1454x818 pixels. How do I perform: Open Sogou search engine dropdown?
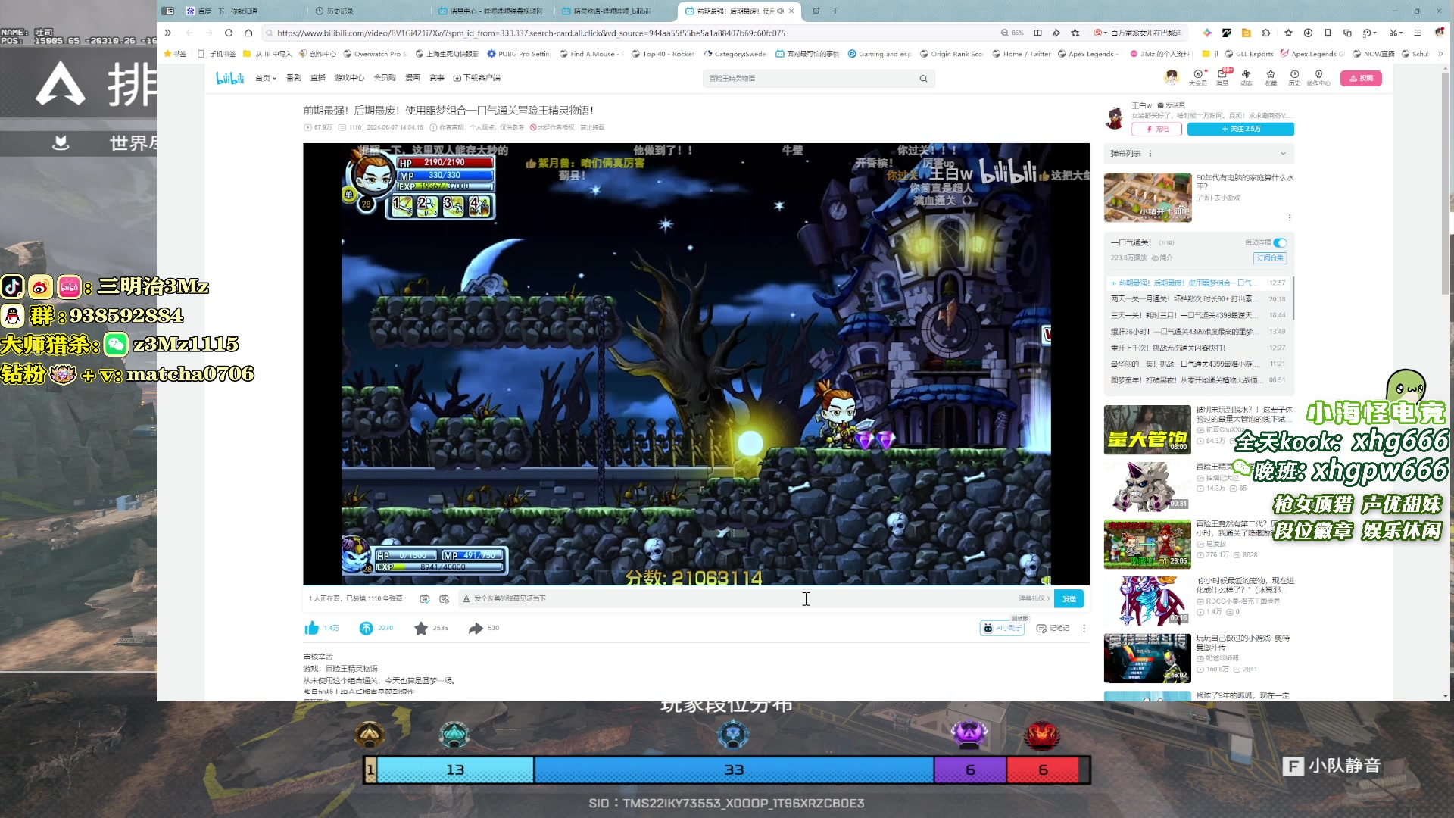[x=1100, y=33]
